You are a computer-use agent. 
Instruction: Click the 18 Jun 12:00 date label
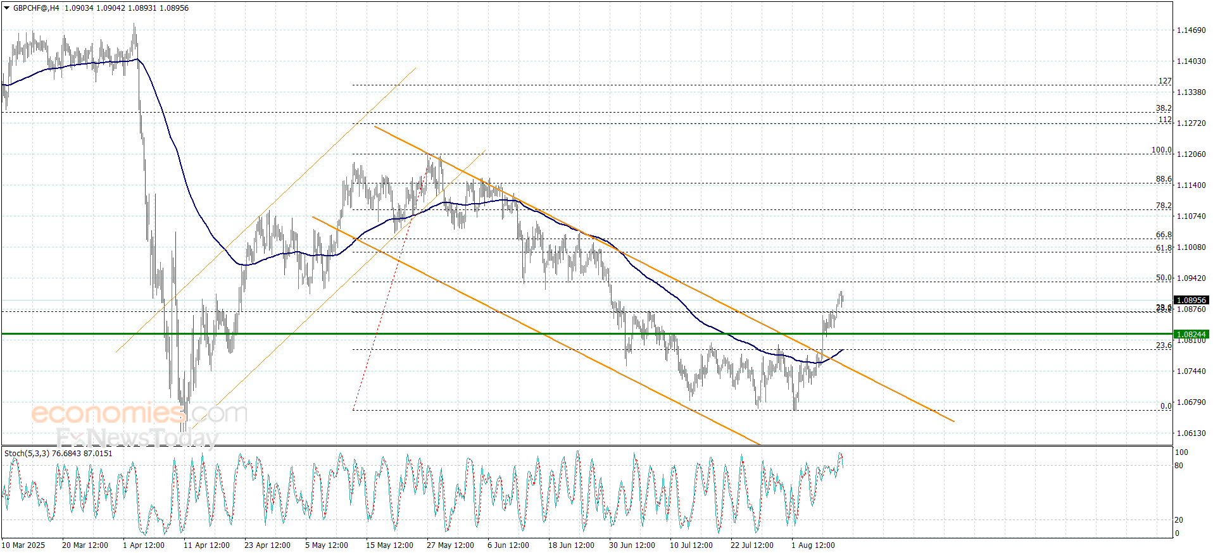tap(571, 545)
